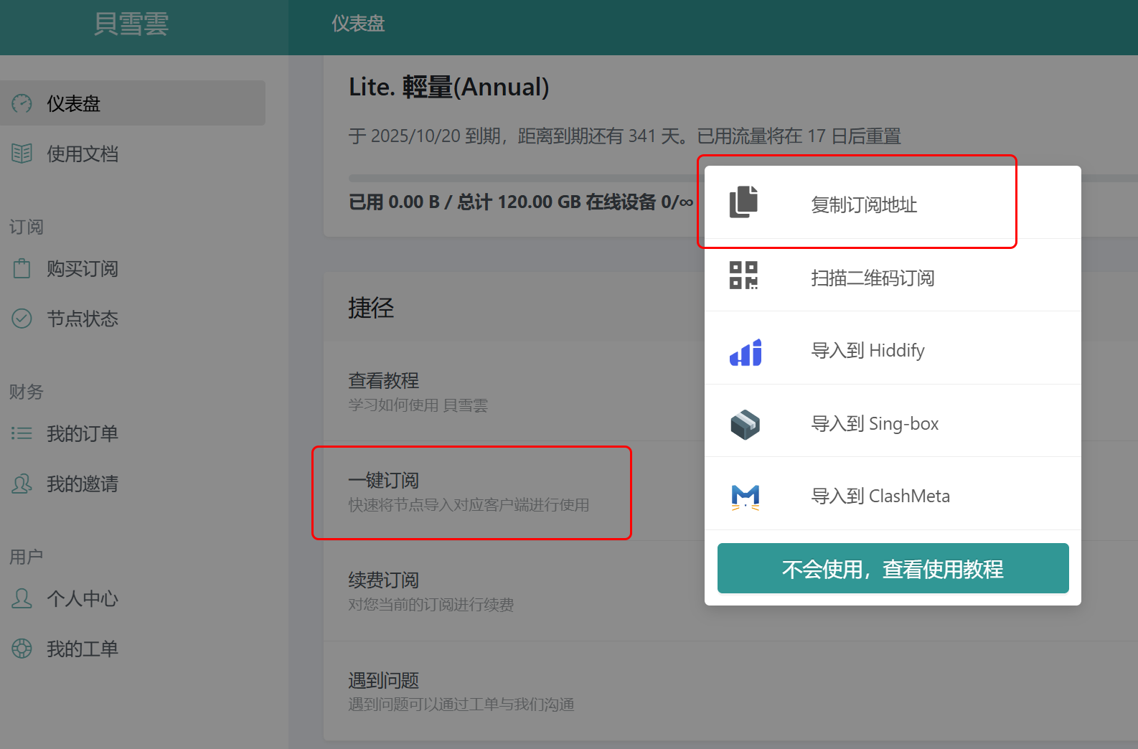Click the checkmark circle icon beside 节点状态
The width and height of the screenshot is (1138, 749).
tap(22, 319)
